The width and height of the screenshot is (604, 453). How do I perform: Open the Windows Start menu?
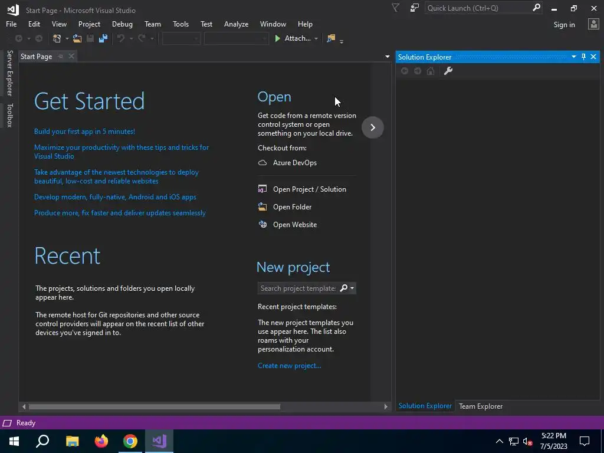[x=14, y=441]
